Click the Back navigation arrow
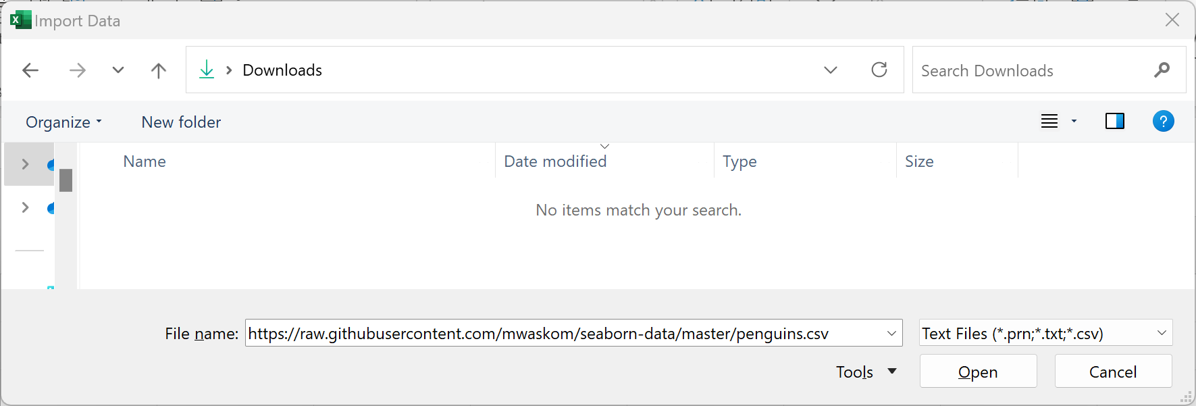This screenshot has width=1196, height=406. (x=30, y=70)
